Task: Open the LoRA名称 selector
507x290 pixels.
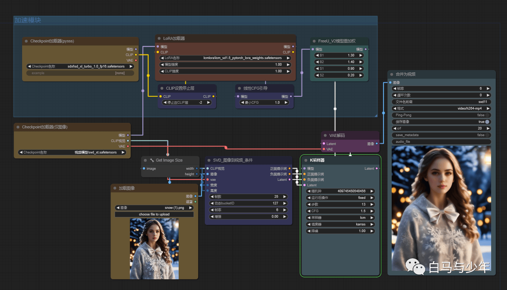Action: pos(225,58)
